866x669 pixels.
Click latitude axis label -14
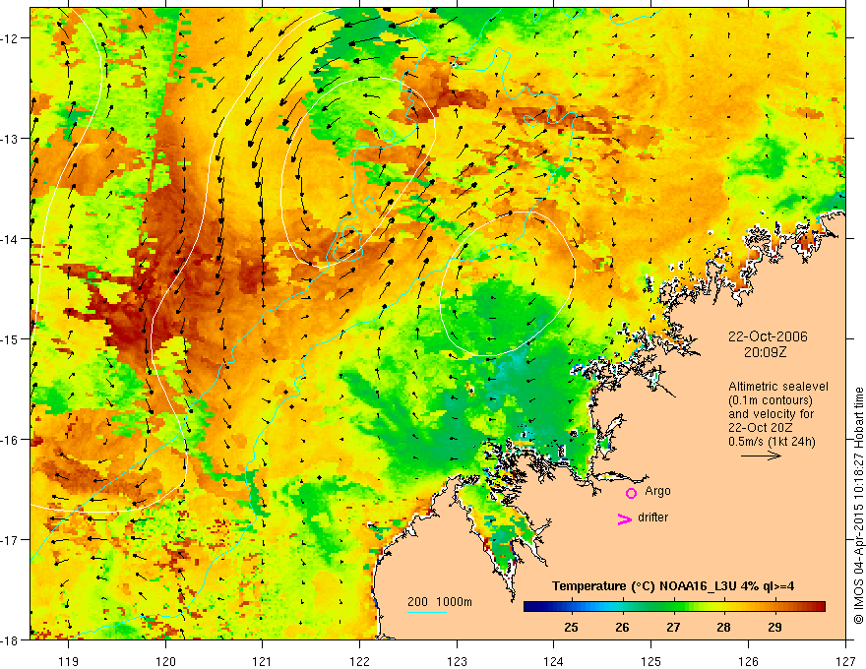(11, 239)
